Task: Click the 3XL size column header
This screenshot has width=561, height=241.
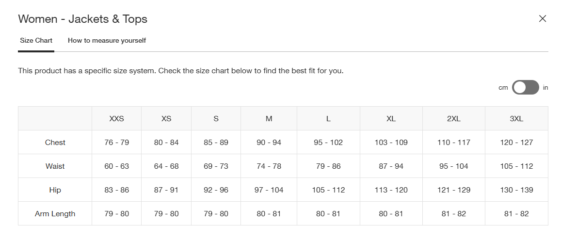Action: pyautogui.click(x=516, y=119)
